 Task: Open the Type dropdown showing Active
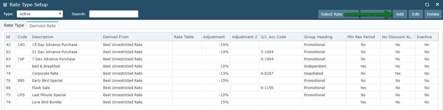(40, 14)
